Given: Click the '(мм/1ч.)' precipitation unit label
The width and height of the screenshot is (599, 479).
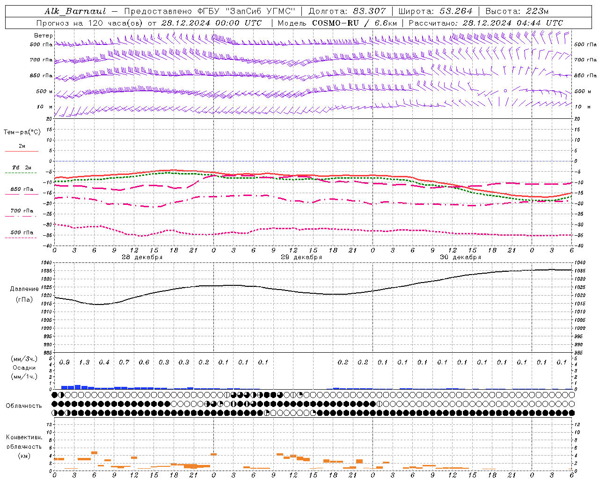Looking at the screenshot, I should coord(24,377).
